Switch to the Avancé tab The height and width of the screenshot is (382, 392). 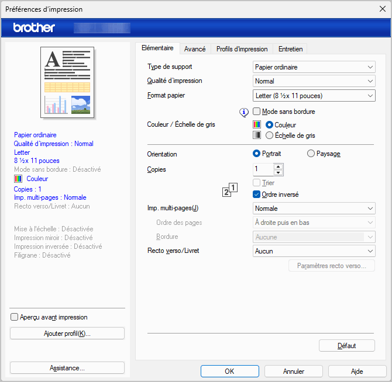[195, 49]
